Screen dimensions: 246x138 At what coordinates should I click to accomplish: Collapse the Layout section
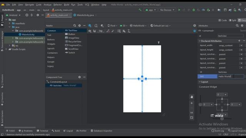point(200,82)
